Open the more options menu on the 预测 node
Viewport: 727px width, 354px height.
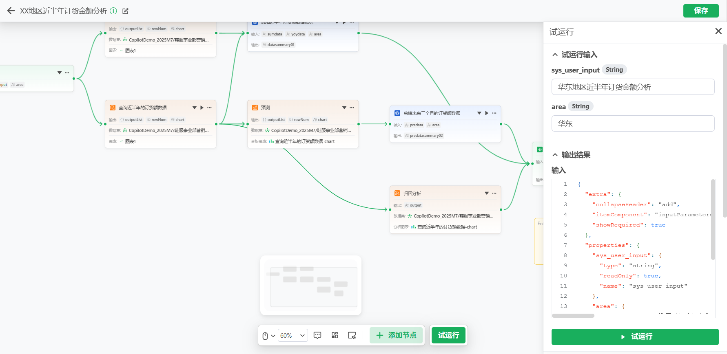pos(352,108)
